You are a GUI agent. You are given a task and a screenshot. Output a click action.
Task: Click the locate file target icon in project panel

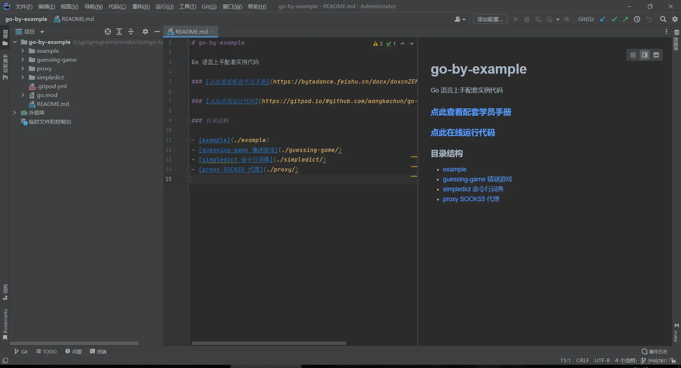[108, 32]
